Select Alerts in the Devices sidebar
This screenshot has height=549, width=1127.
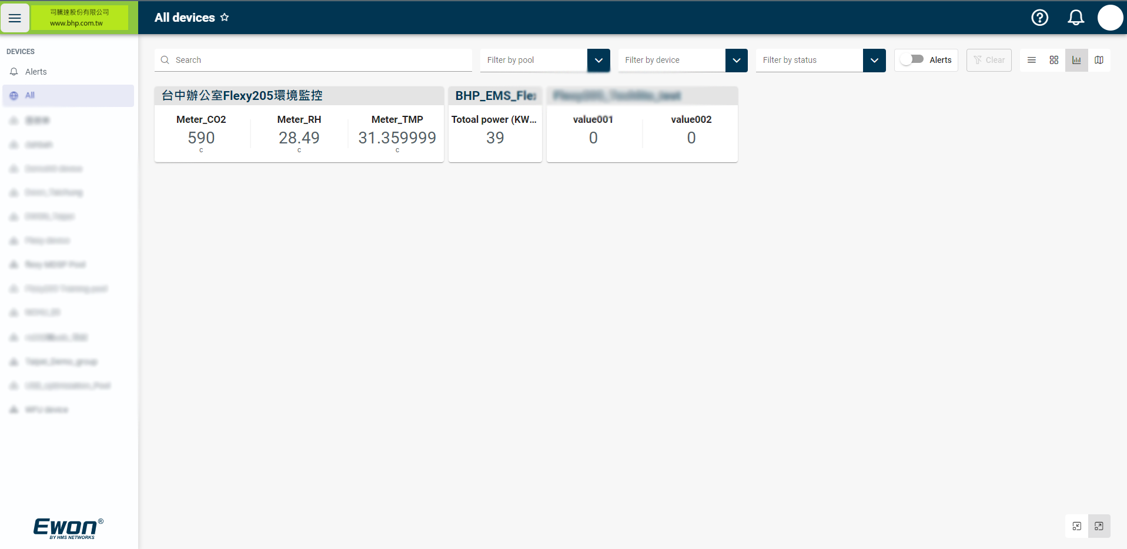tap(68, 72)
